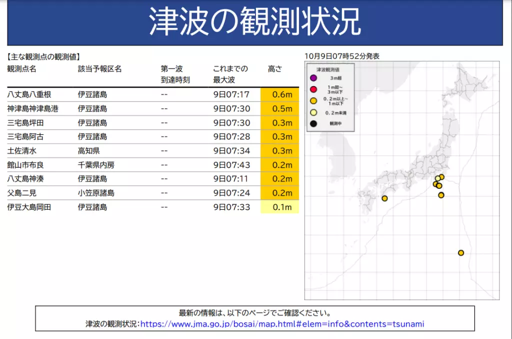
Task: Select the southernmost map marker at Ogasawara
Action: point(460,253)
